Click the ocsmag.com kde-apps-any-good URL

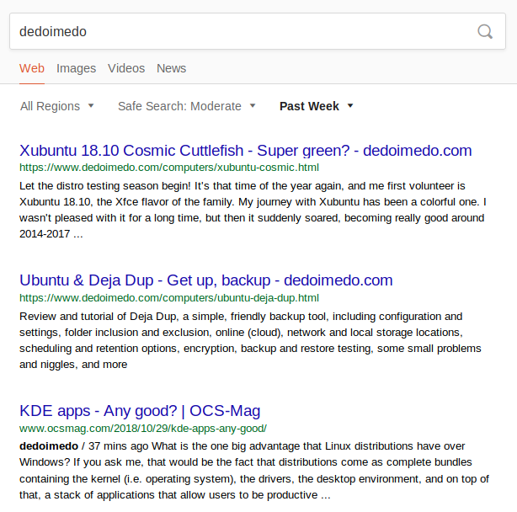click(143, 429)
